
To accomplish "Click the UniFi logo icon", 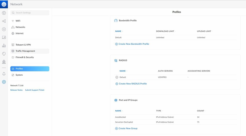I will 4,4.
